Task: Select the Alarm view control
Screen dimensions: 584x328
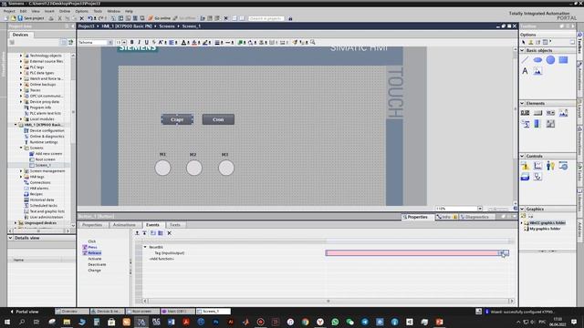Action: 526,166
